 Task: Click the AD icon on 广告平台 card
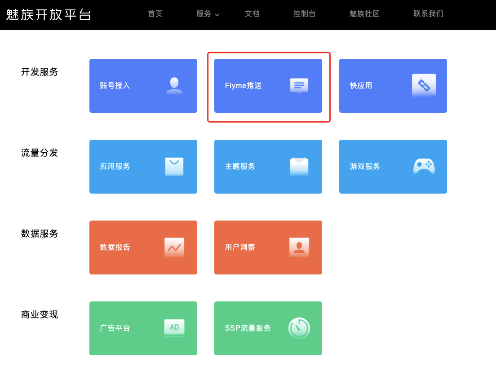[174, 328]
